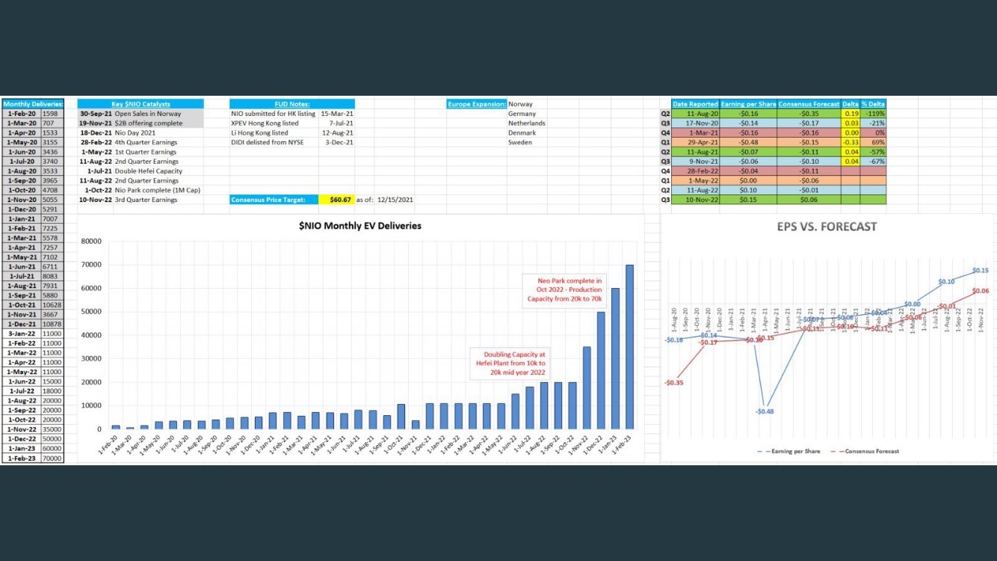Select the 707 deliveries cell for 1-Mar-20
997x561 pixels.
point(52,123)
